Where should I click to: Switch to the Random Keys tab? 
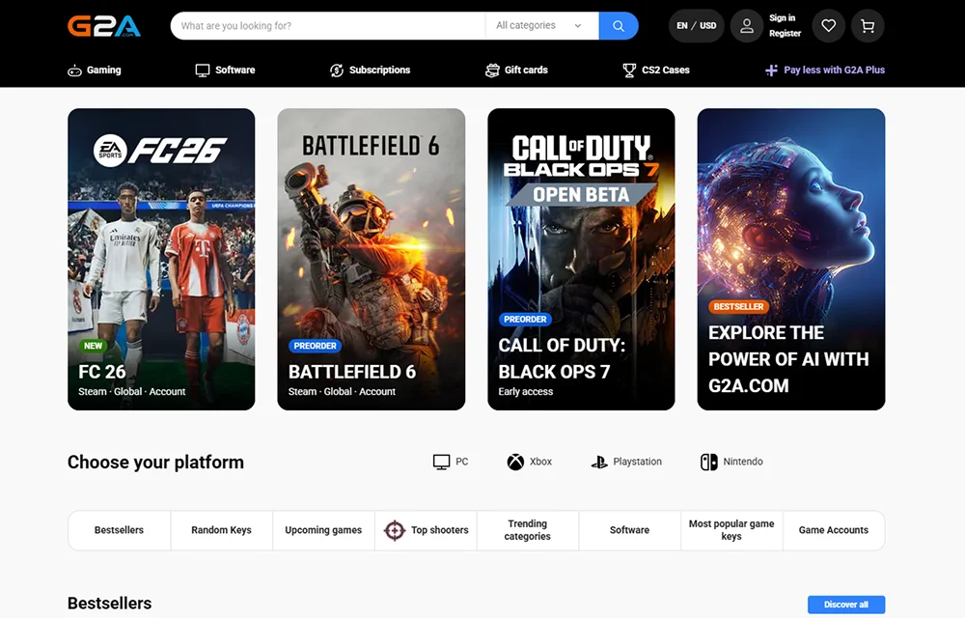221,530
